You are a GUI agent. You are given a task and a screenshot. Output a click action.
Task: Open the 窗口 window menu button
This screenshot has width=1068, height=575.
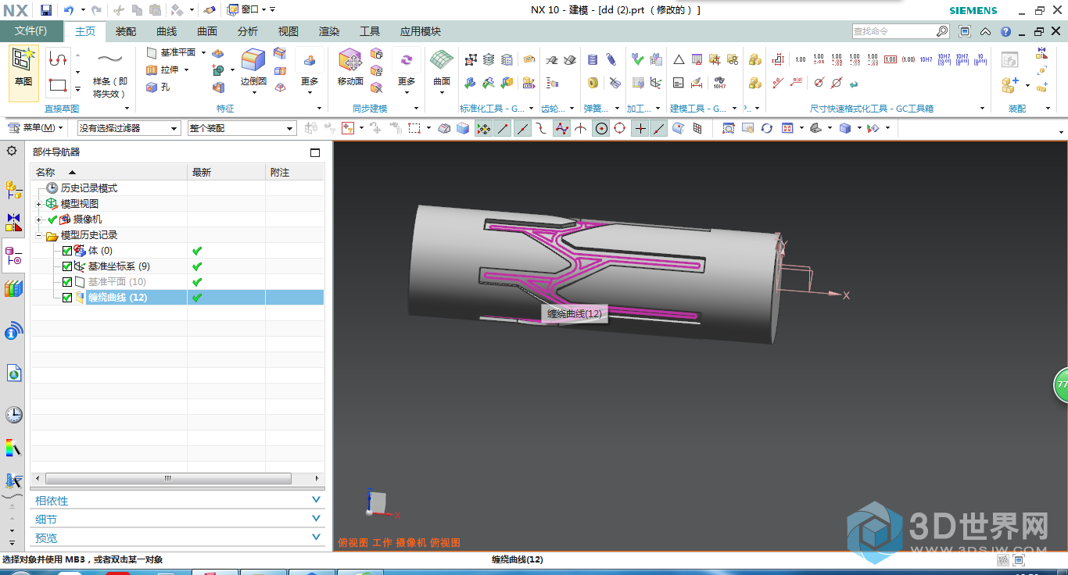pyautogui.click(x=246, y=10)
